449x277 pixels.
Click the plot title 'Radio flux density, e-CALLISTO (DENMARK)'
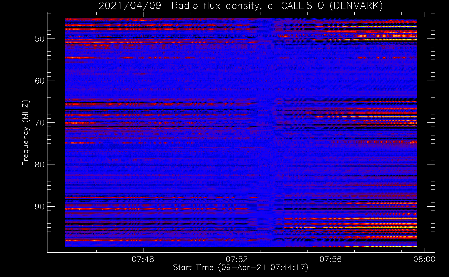tap(277, 6)
